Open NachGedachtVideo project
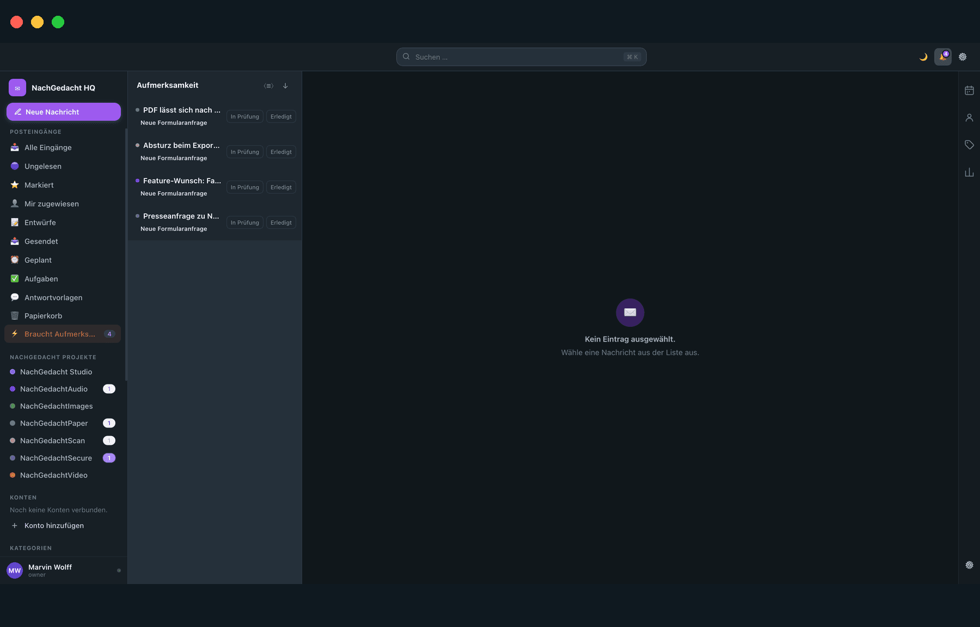The image size is (980, 627). tap(64, 475)
